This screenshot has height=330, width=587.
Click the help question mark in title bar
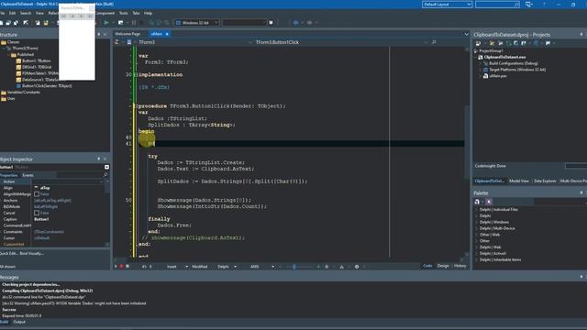coord(544,4)
